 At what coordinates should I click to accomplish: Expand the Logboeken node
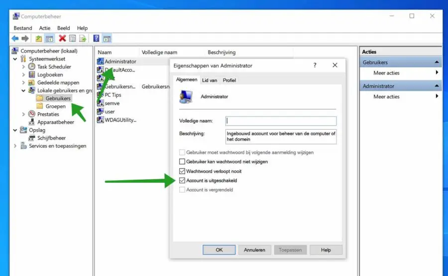pyautogui.click(x=23, y=74)
